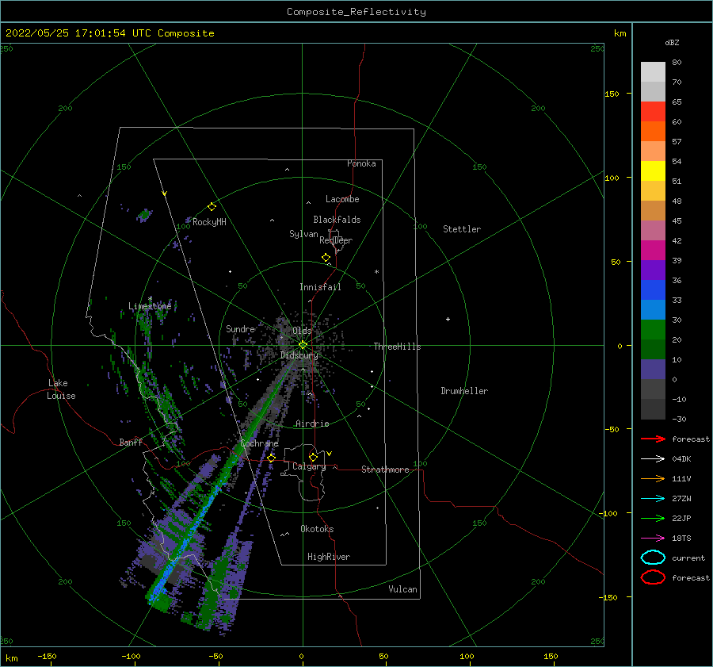Screen dimensions: 713x667
Task: Click the Stettler town label
Action: coord(462,229)
